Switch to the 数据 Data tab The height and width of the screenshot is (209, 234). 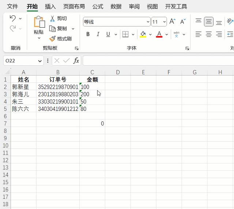pyautogui.click(x=116, y=7)
